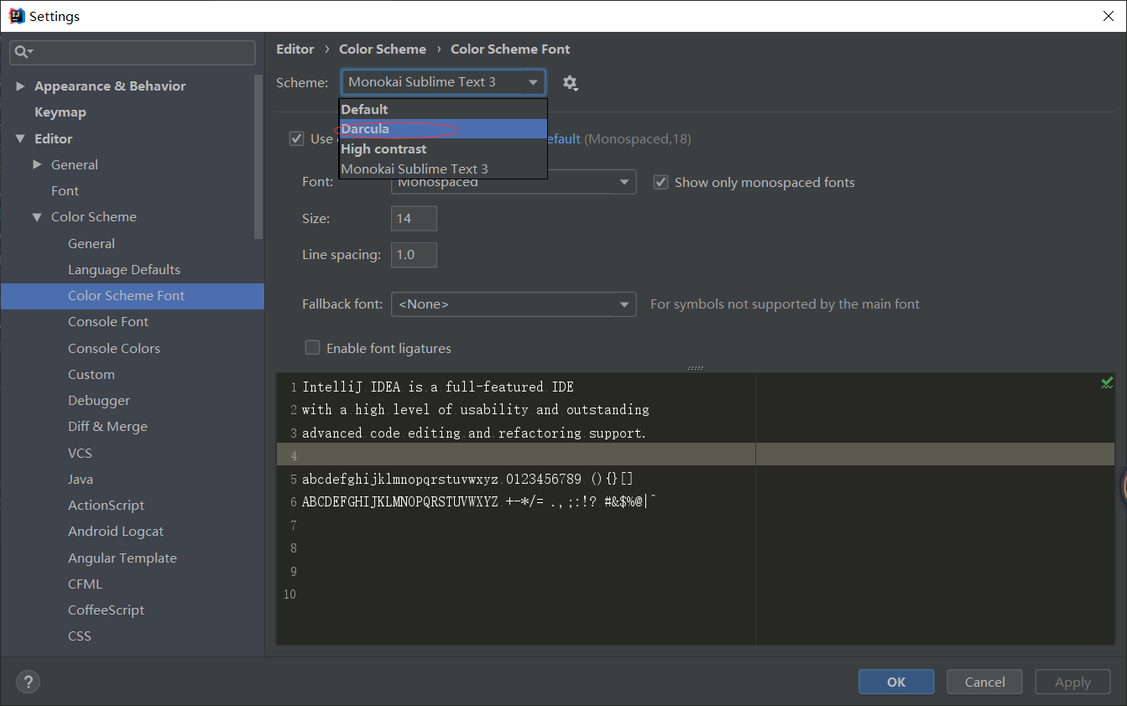Open the Scheme dropdown
This screenshot has width=1127, height=706.
(443, 82)
